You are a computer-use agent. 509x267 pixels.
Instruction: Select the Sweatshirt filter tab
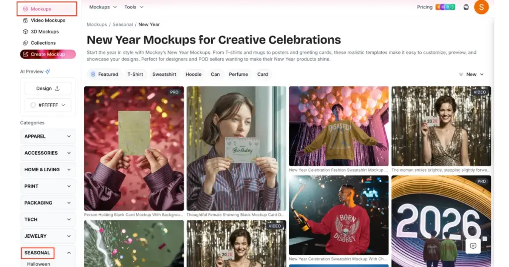click(164, 74)
